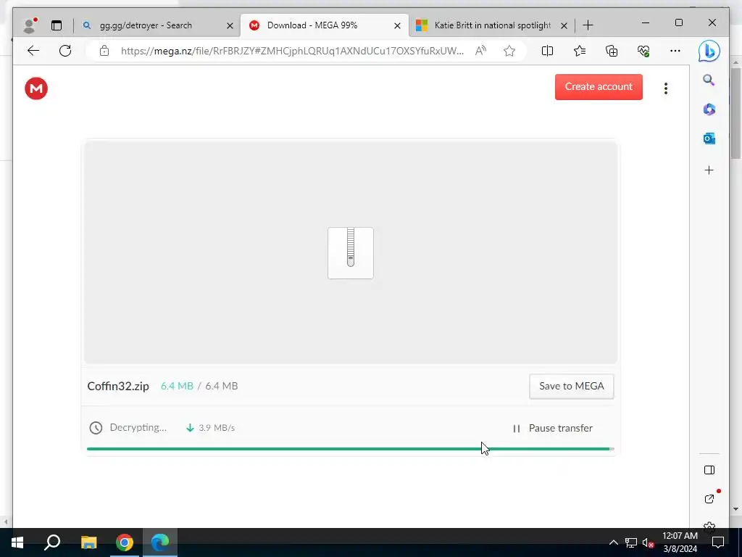This screenshot has height=557, width=742.
Task: Open new tab with plus button
Action: click(x=588, y=25)
